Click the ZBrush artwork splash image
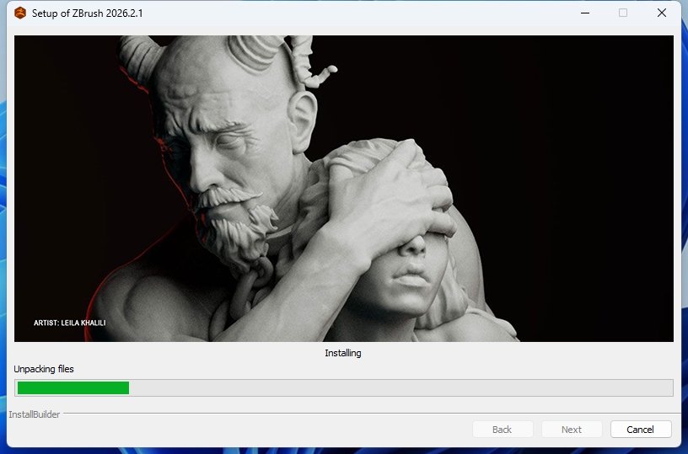Screen dimensions: 688x454 [x=343, y=189]
